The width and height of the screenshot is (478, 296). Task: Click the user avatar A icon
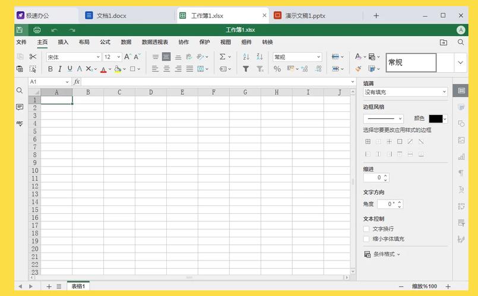coord(461,30)
